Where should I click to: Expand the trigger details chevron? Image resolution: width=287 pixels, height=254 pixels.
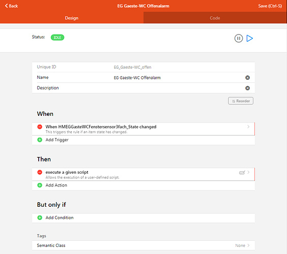click(x=248, y=126)
